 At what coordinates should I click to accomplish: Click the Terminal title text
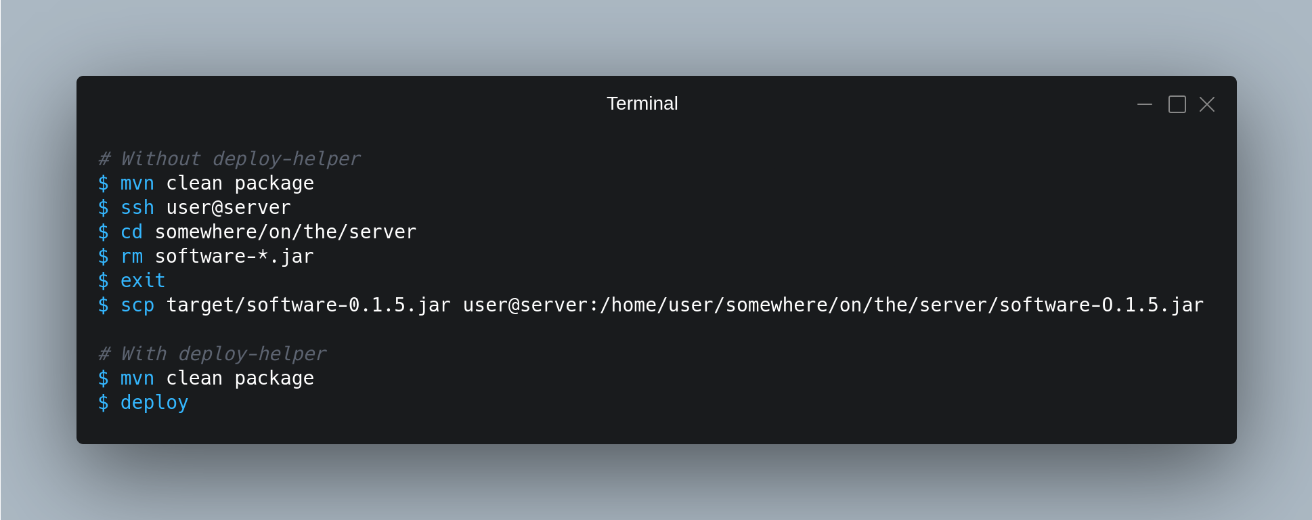coord(642,104)
